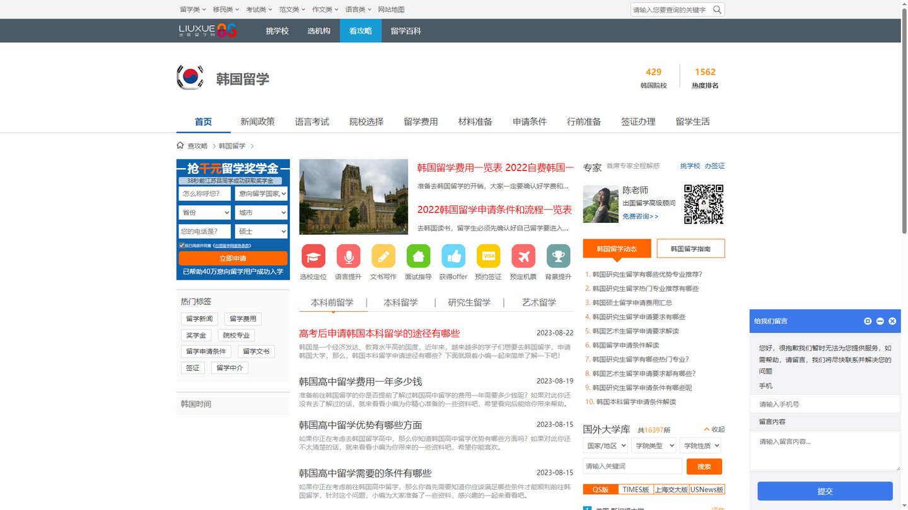Image resolution: width=908 pixels, height=510 pixels.
Task: Expand the 留学类 top menu
Action: pyautogui.click(x=193, y=9)
